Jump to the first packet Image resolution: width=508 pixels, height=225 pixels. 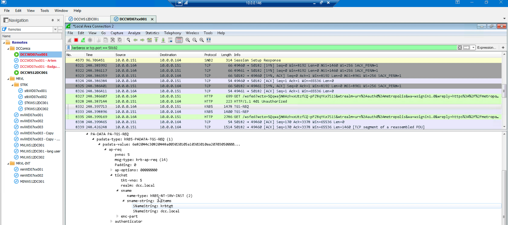(156, 40)
